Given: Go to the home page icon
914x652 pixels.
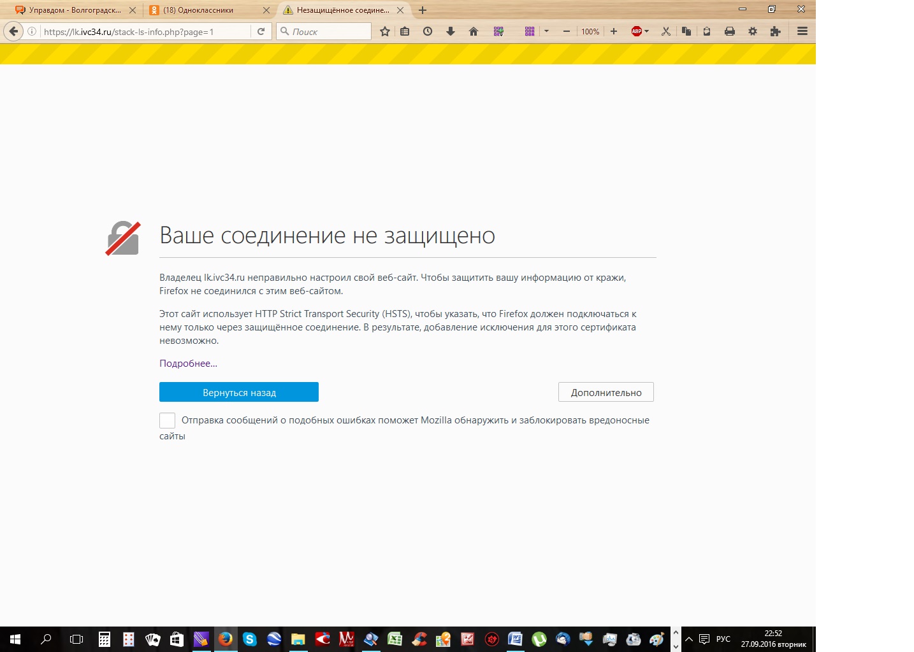Looking at the screenshot, I should 474,31.
